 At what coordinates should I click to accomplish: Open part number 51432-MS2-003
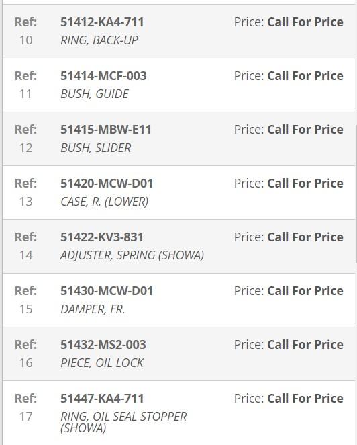[x=103, y=345]
